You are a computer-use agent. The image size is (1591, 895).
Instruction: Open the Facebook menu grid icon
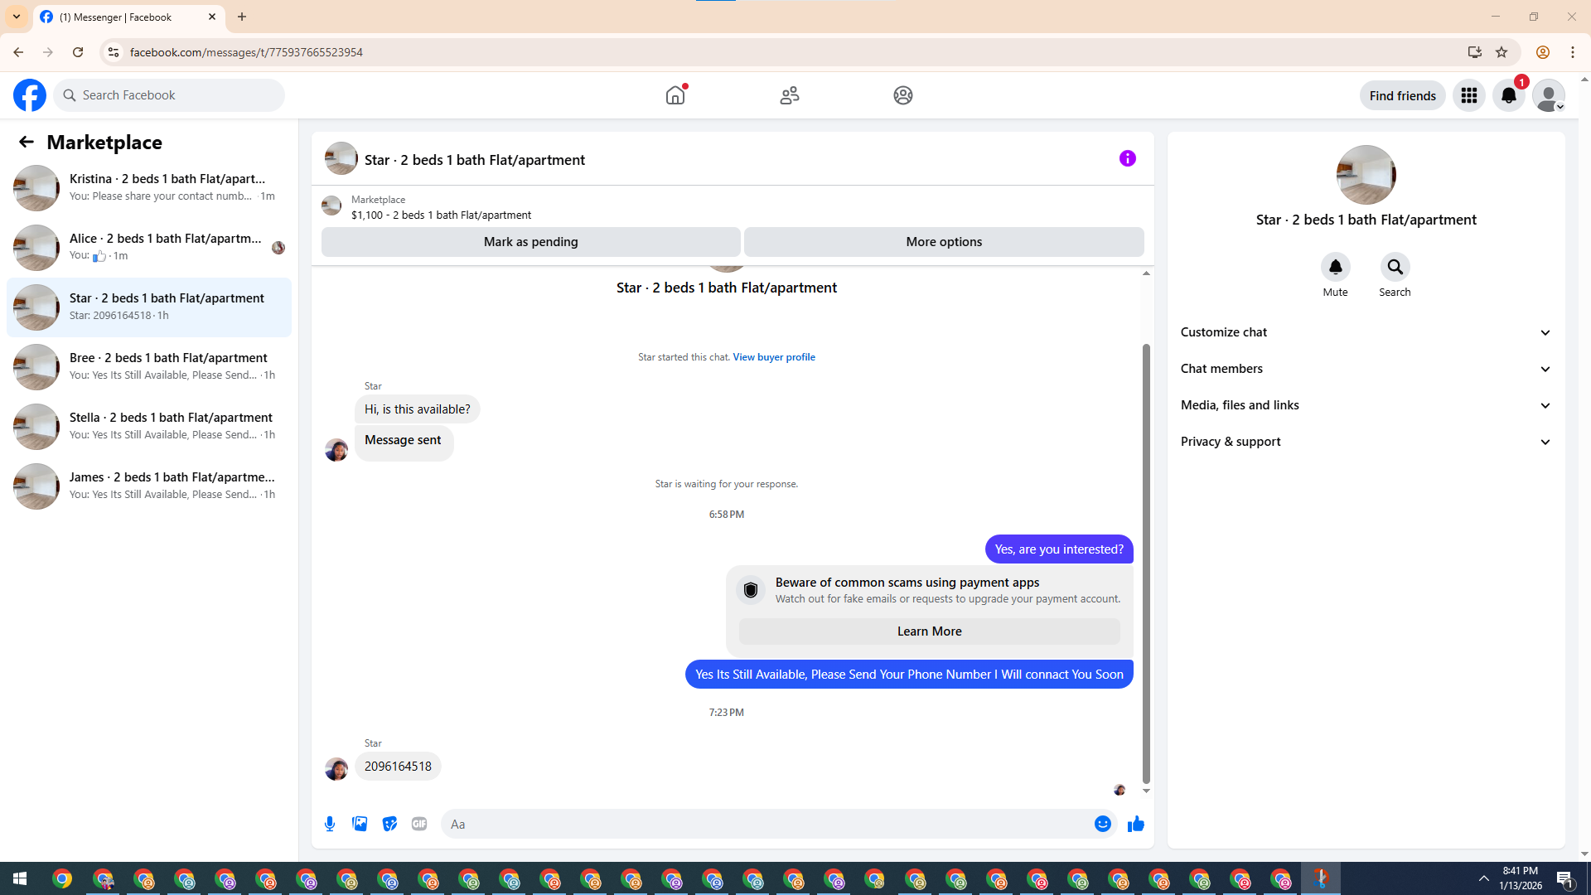click(1468, 96)
